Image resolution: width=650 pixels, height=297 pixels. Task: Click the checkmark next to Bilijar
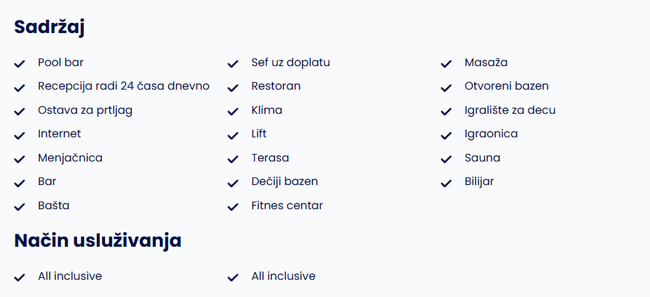[x=446, y=183]
